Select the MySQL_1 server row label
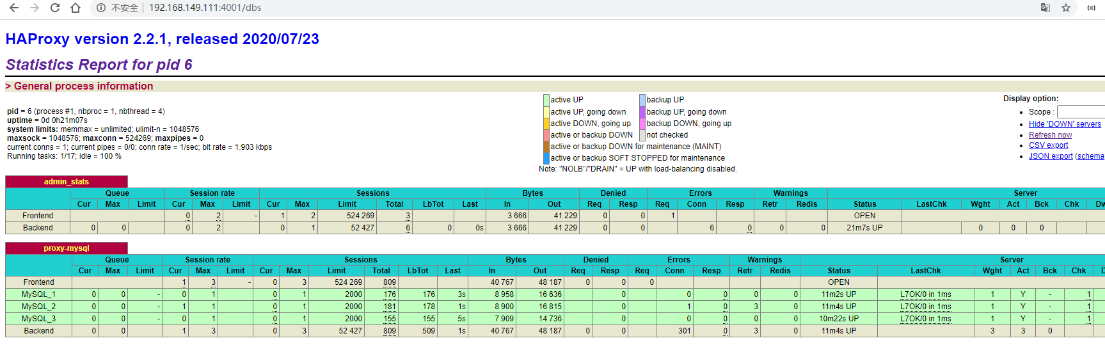This screenshot has height=345, width=1105. point(38,294)
